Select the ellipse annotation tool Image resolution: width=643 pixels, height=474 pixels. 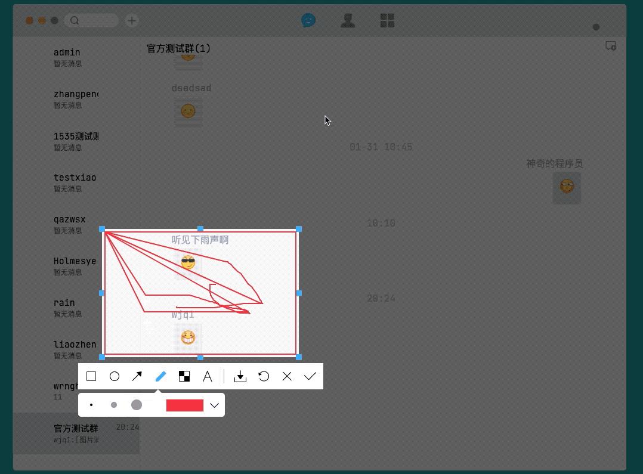coord(115,376)
